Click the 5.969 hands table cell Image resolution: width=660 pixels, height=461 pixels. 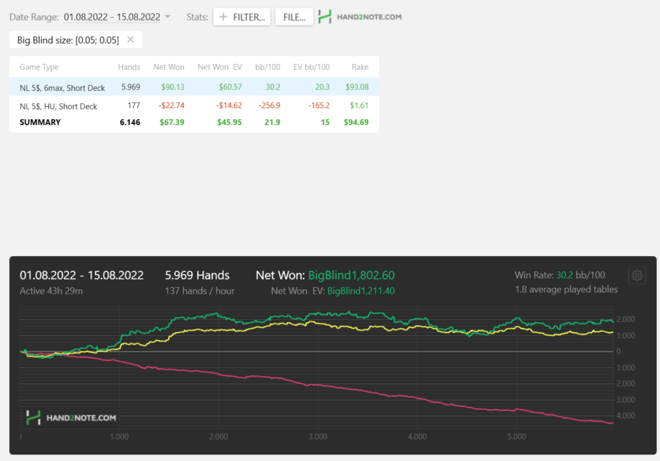tap(131, 87)
